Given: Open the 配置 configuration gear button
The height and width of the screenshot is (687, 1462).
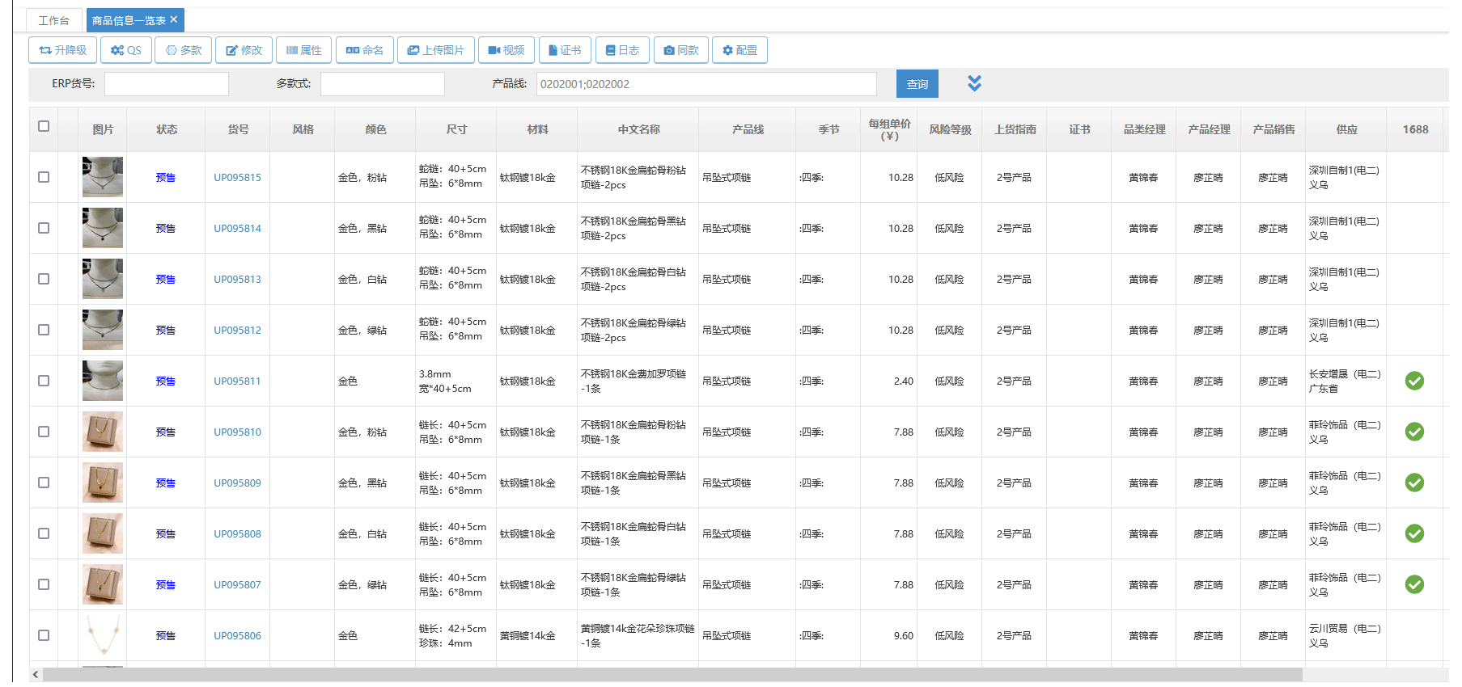Looking at the screenshot, I should 739,50.
